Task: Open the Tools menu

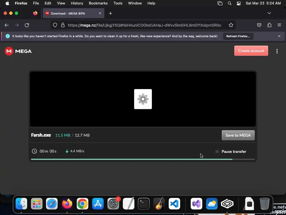Action: point(118,3)
